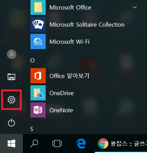Select the OneDrive label
147x153 pixels.
(x=62, y=93)
